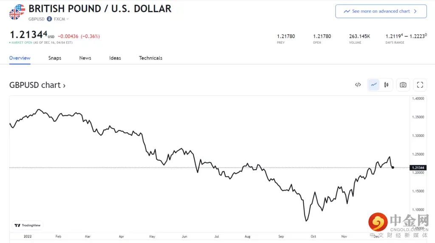
Task: Click the 1.21344 current price label
Action: pyautogui.click(x=418, y=168)
